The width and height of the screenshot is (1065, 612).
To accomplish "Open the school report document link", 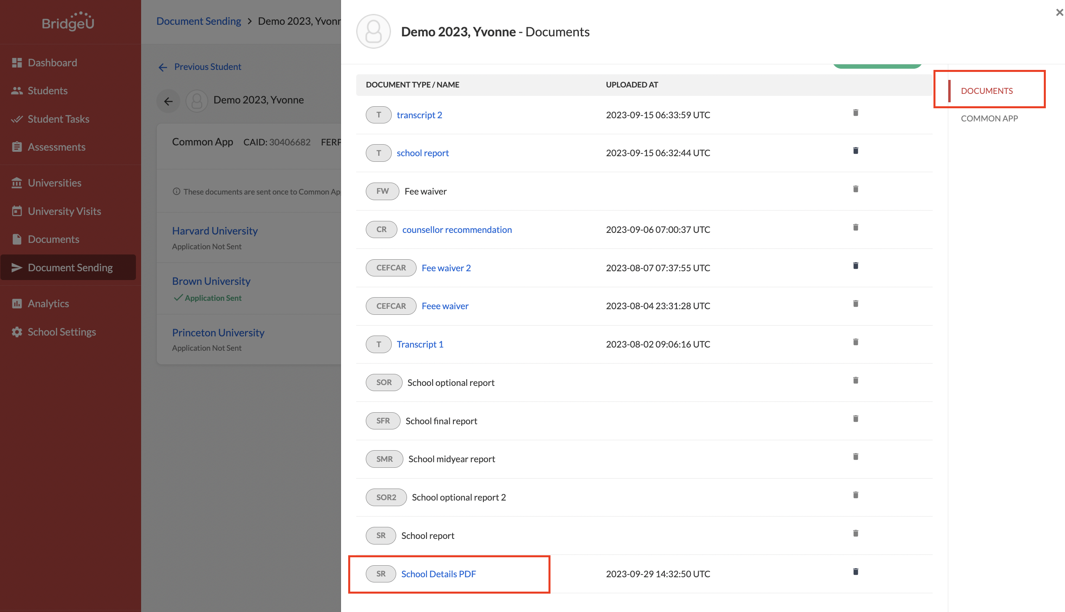I will click(x=423, y=153).
